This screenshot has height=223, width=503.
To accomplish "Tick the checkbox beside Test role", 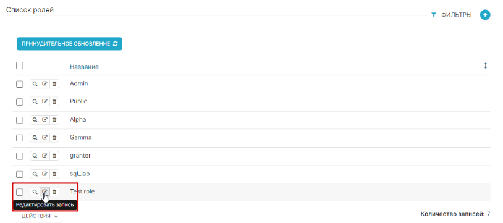I will pyautogui.click(x=20, y=192).
